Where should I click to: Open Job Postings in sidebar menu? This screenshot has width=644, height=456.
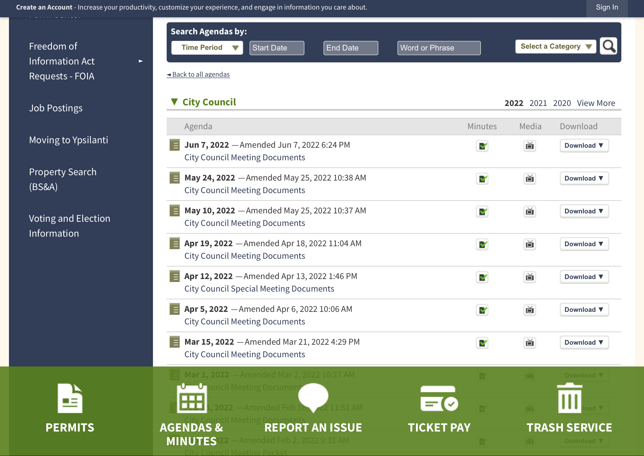click(x=56, y=108)
